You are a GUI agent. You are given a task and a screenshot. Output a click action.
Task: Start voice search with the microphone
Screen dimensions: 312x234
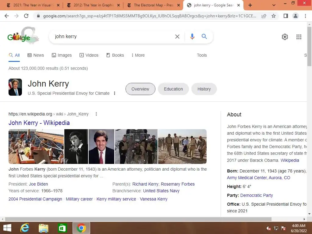pos(192,37)
